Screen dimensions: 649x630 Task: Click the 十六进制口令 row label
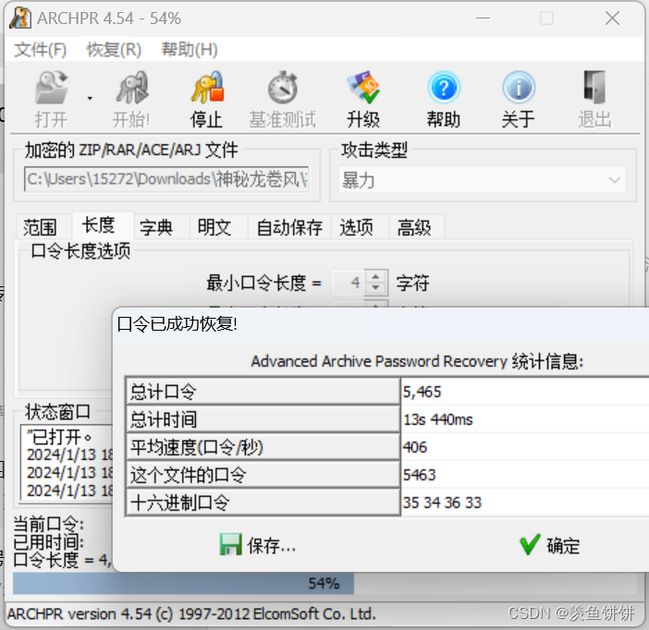pos(263,503)
